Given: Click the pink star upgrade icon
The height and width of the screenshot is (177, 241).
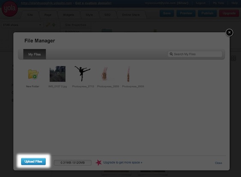Looking at the screenshot, I should tap(99, 162).
